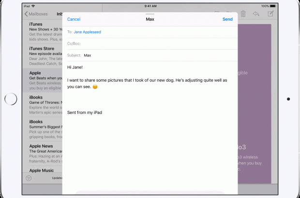Viewport: 300px width, 198px height.
Task: Tap the mailbox filter icon
Action: (29, 178)
